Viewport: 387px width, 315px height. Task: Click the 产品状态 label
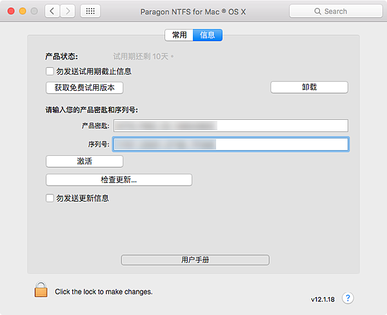62,57
